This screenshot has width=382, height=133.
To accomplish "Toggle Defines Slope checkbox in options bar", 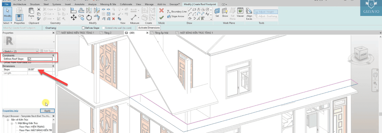I will pyautogui.click(x=83, y=28).
